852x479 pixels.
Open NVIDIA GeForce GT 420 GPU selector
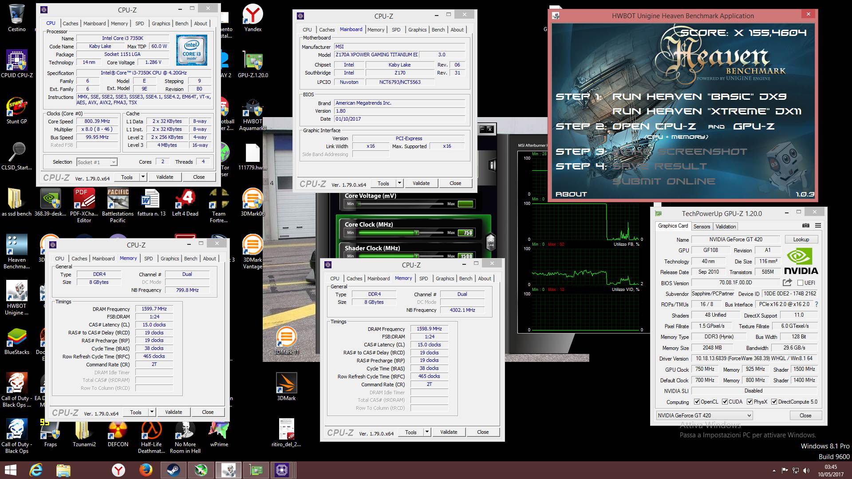704,416
